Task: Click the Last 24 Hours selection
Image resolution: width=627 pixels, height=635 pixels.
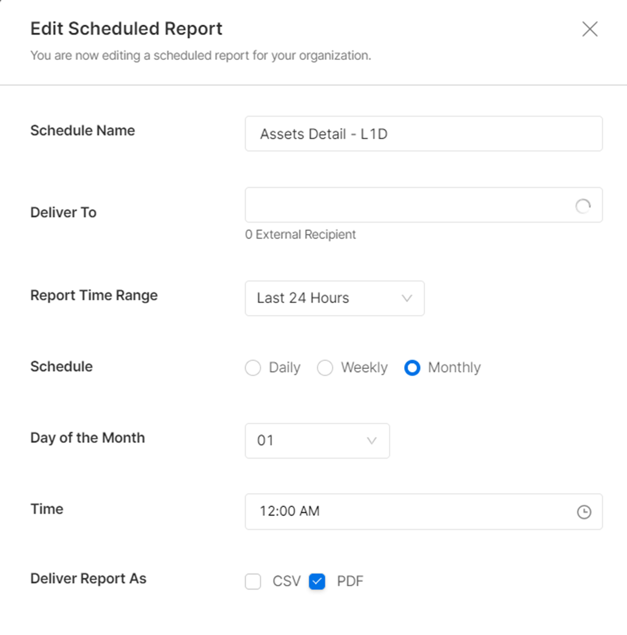Action: [303, 298]
